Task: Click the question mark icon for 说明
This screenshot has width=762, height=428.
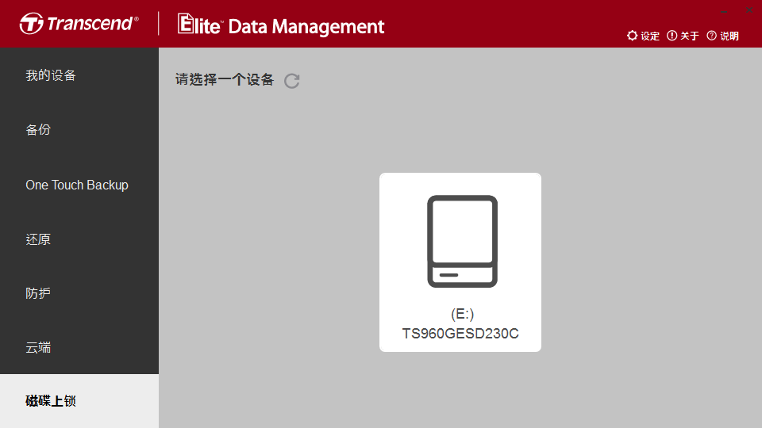Action: click(x=711, y=36)
